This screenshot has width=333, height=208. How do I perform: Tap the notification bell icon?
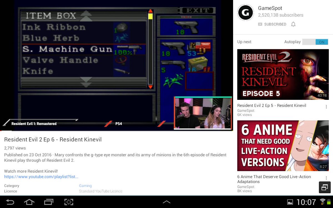click(293, 24)
